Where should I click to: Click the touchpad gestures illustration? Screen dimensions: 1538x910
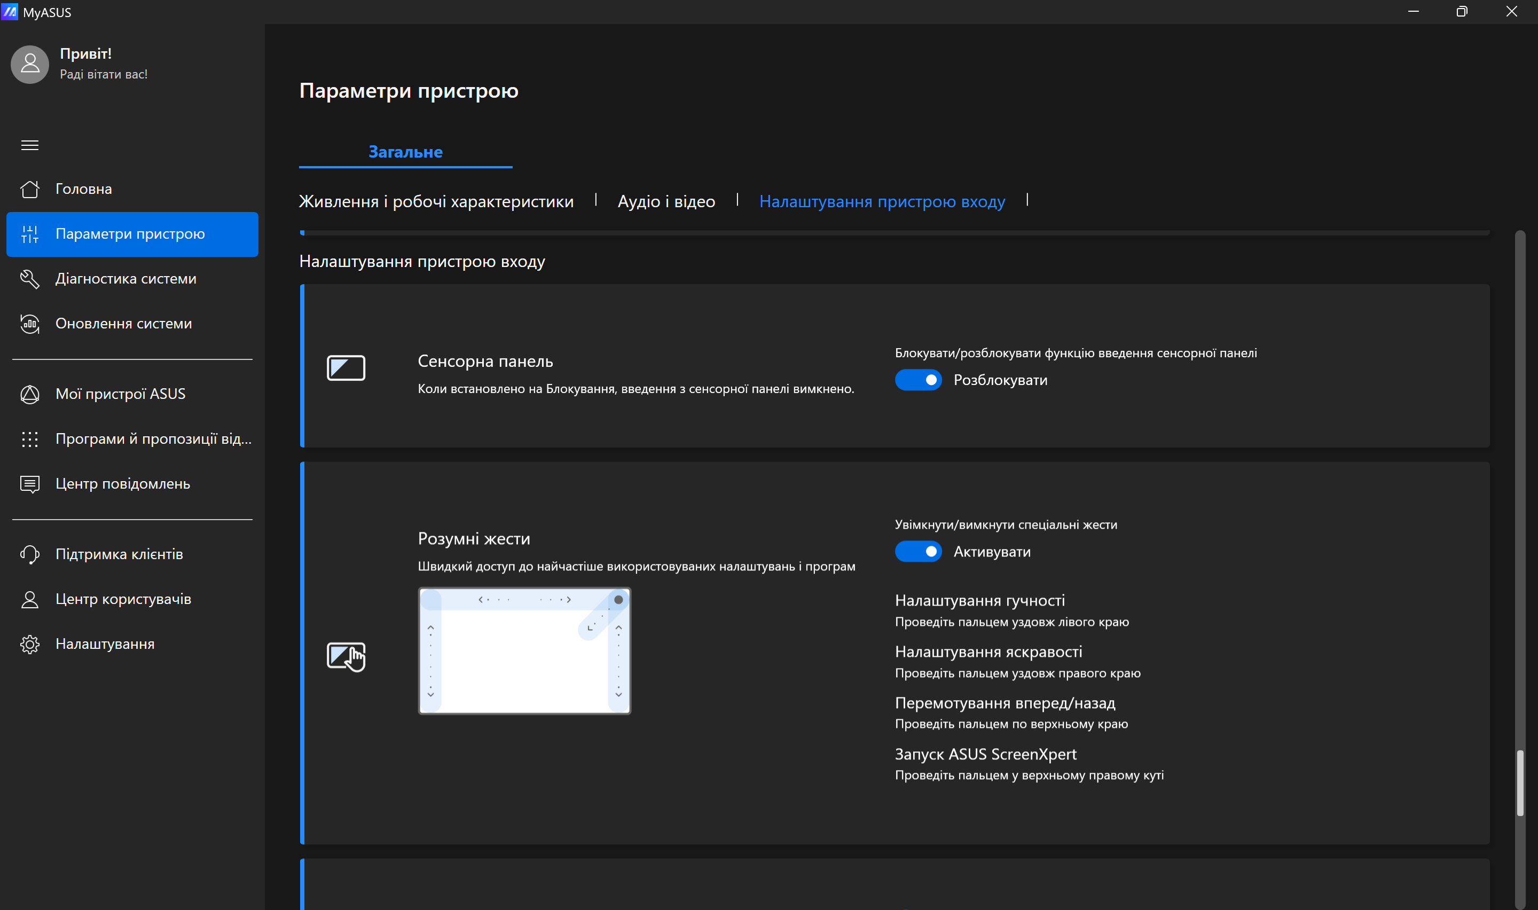[x=524, y=650]
